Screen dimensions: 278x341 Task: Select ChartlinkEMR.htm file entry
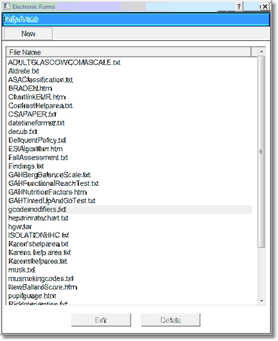click(37, 97)
